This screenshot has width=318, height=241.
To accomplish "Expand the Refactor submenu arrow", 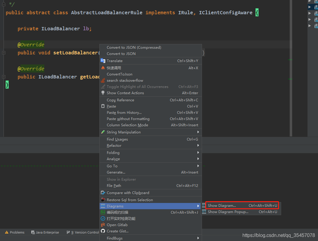I will pos(198,146).
